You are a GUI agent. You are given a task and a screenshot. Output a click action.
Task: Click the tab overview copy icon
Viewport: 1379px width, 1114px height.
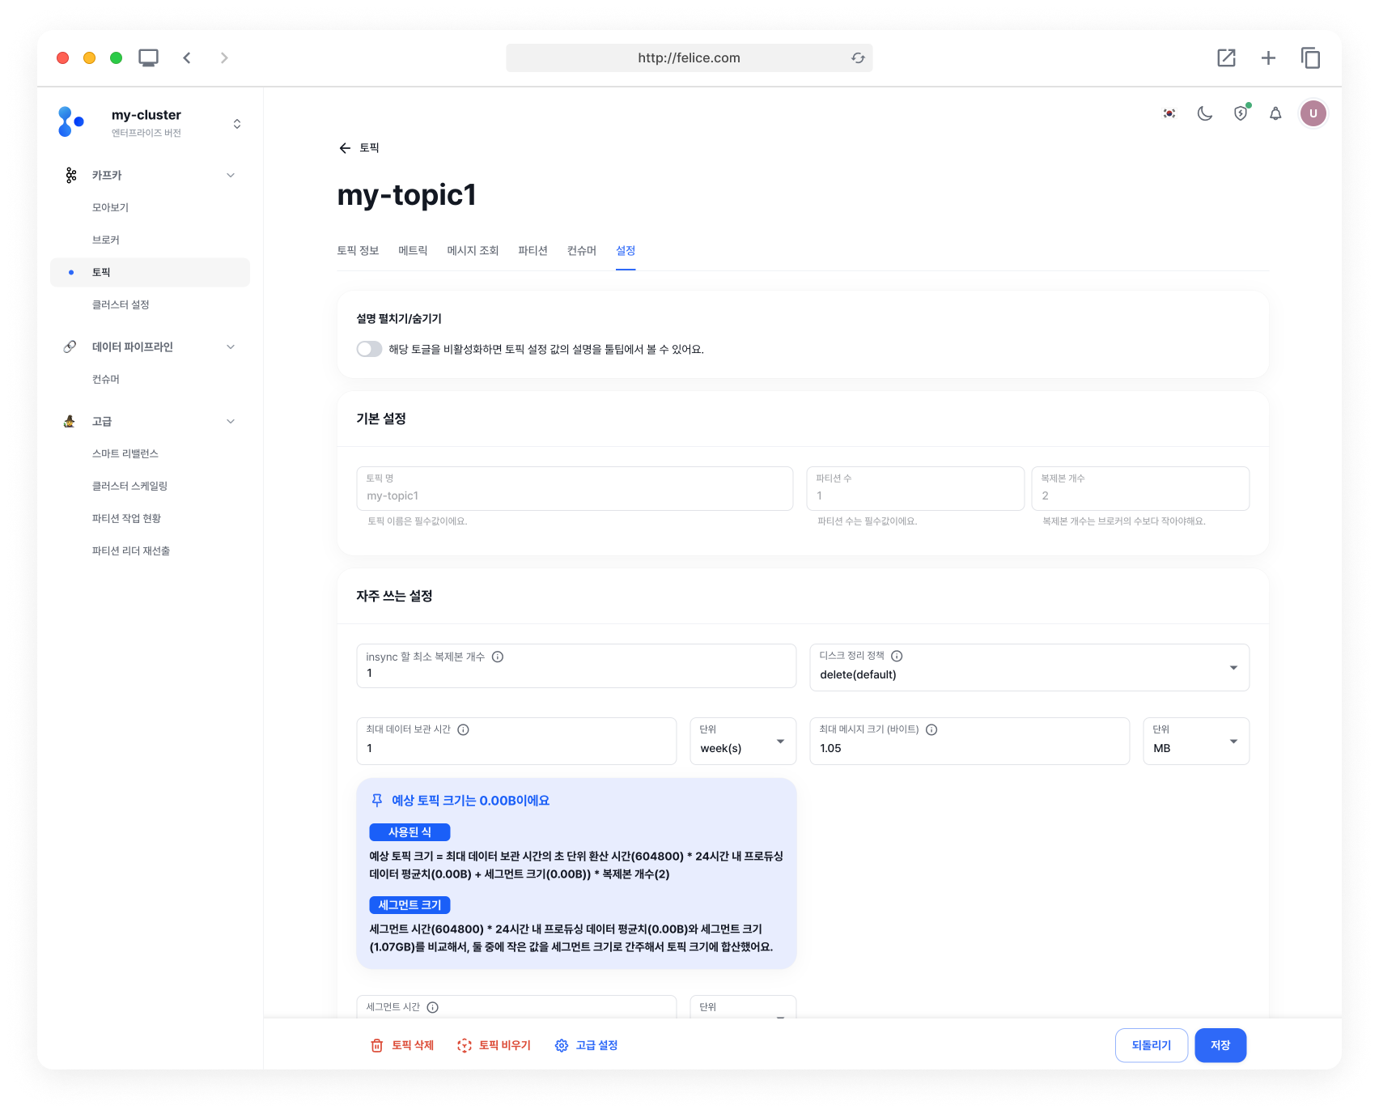click(1310, 58)
